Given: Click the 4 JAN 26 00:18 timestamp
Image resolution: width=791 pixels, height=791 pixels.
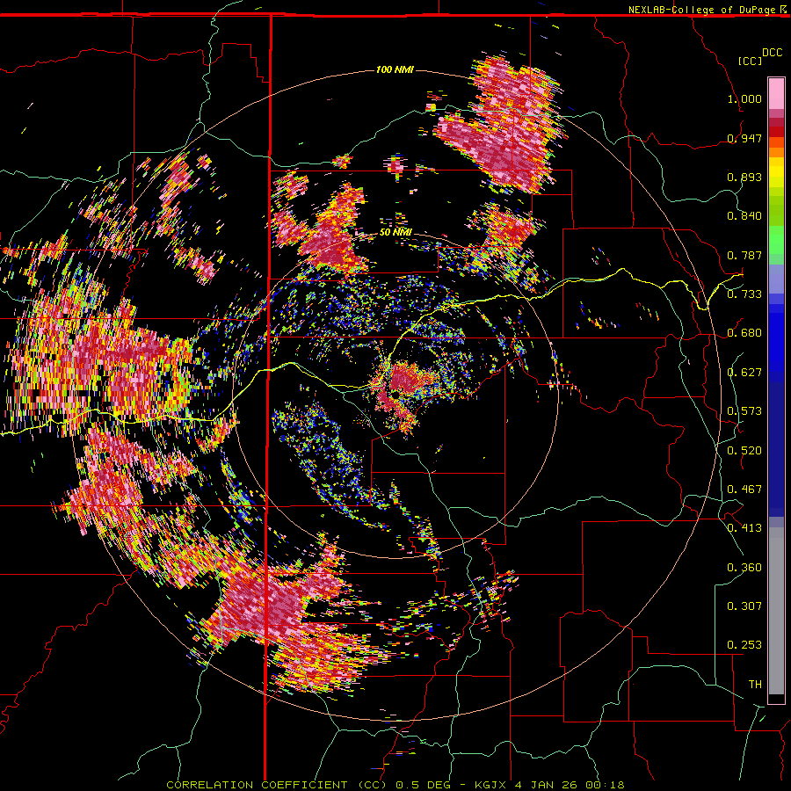Looking at the screenshot, I should 569,785.
